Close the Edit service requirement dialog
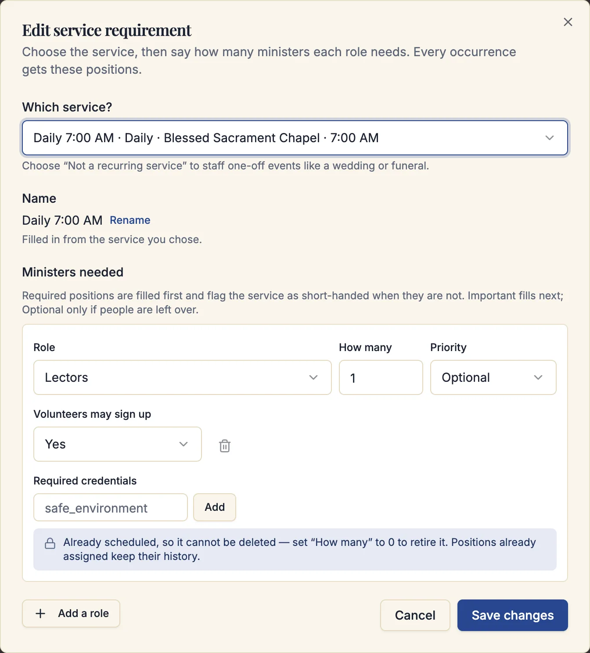This screenshot has height=653, width=590. (x=568, y=22)
